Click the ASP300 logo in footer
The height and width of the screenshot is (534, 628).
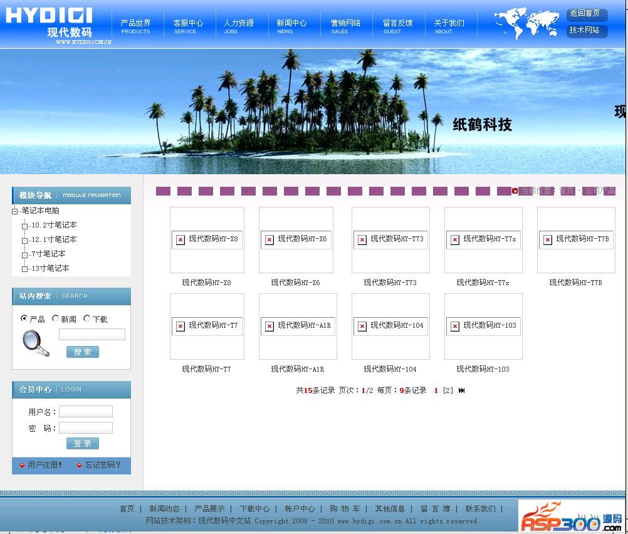pos(570,516)
